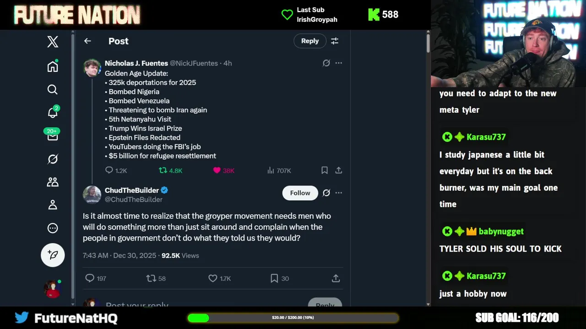Open Communities people icon in sidebar

pos(53,182)
